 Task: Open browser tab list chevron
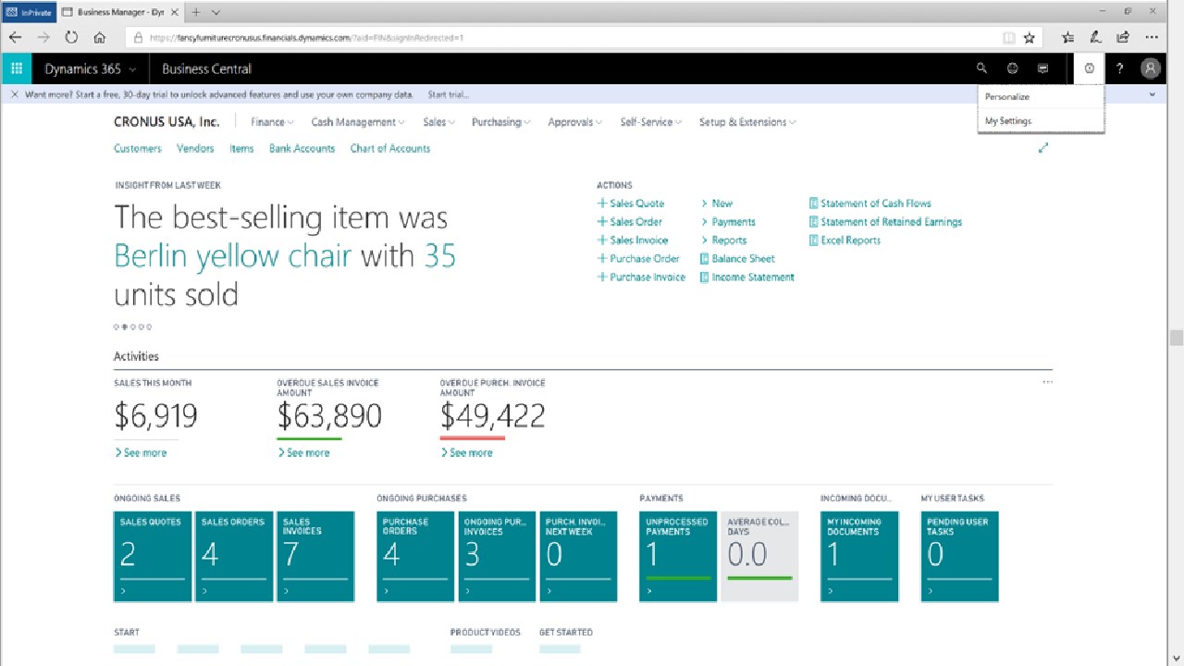(216, 12)
